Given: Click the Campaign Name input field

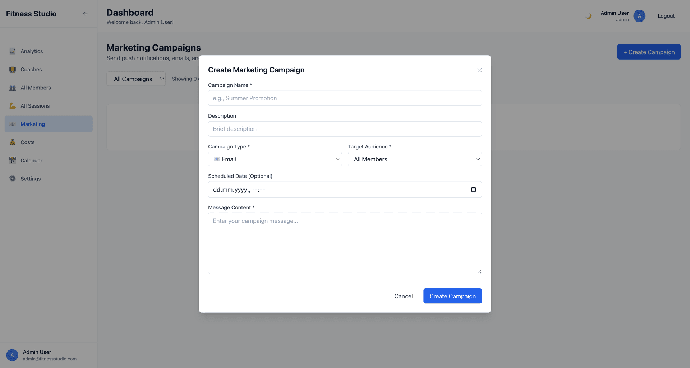Looking at the screenshot, I should click(x=345, y=98).
